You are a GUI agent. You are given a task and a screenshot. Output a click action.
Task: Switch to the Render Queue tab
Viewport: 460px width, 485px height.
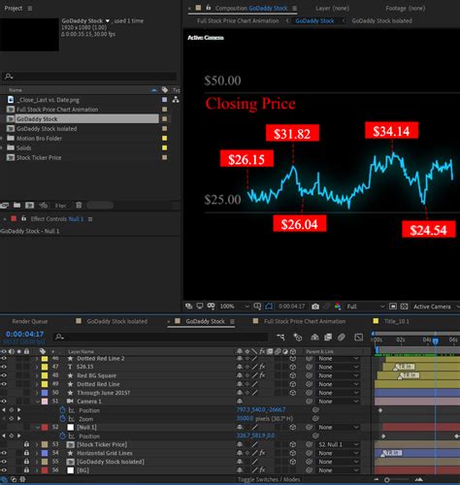point(30,321)
